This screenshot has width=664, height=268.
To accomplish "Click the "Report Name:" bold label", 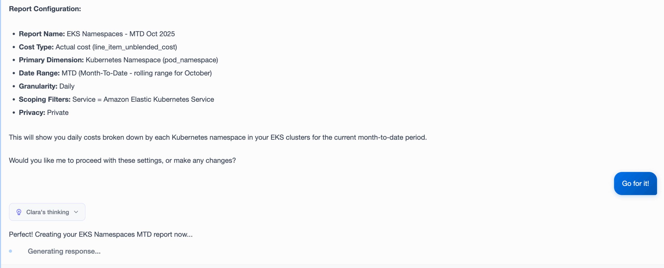I will (x=42, y=34).
